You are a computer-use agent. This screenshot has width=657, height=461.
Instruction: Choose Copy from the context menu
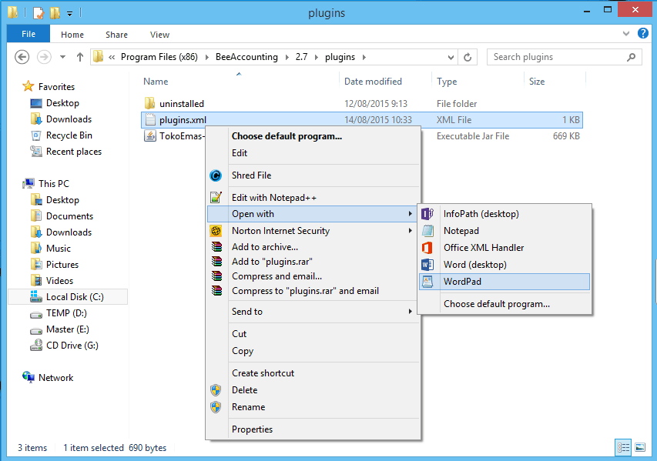click(313, 351)
